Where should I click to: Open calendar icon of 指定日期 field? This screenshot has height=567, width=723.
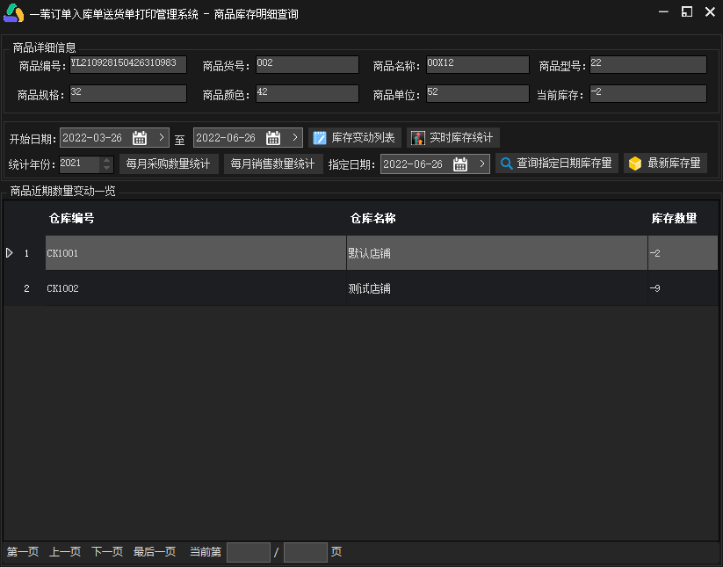coord(460,164)
